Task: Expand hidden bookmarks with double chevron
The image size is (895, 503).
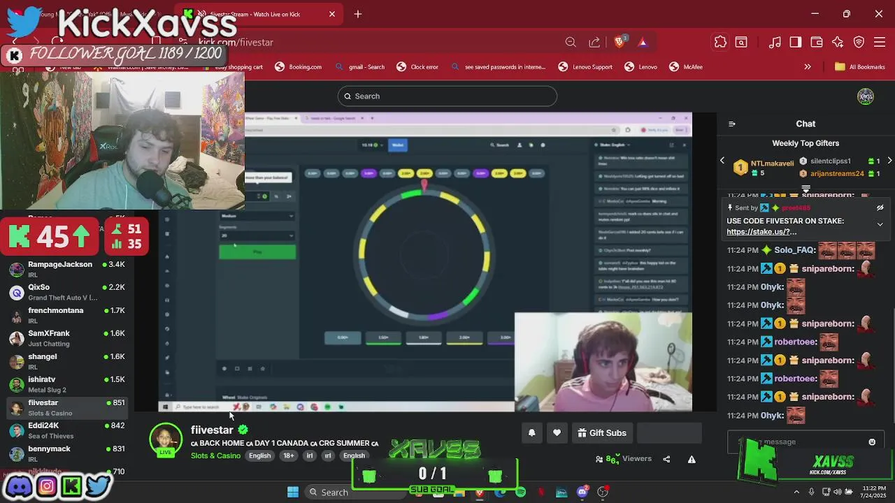Action: 808,67
